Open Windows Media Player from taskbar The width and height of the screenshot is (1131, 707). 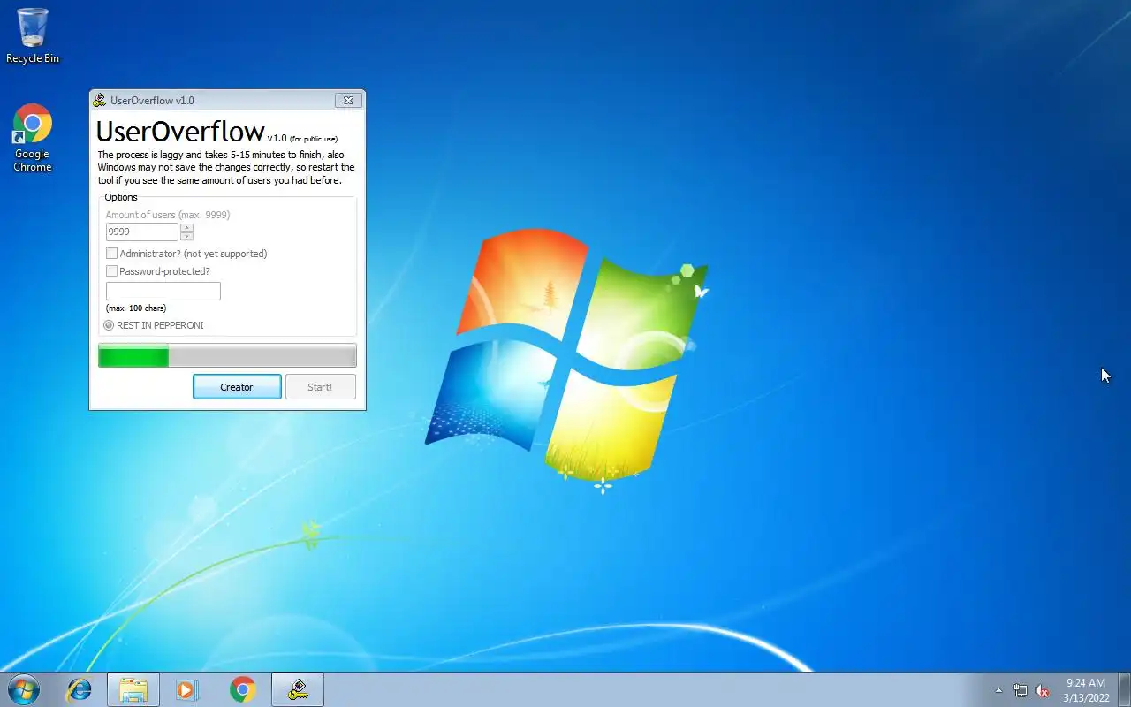187,689
